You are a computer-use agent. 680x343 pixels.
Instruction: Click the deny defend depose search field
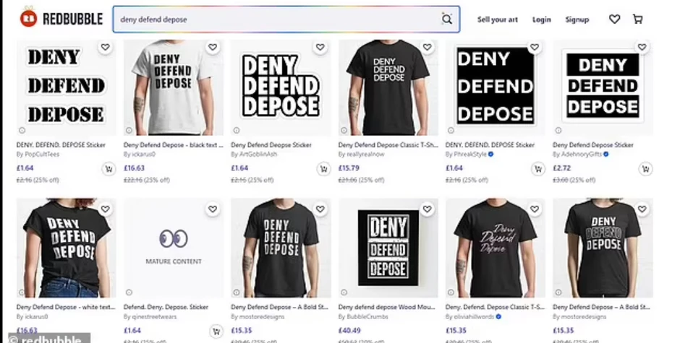[x=275, y=19]
